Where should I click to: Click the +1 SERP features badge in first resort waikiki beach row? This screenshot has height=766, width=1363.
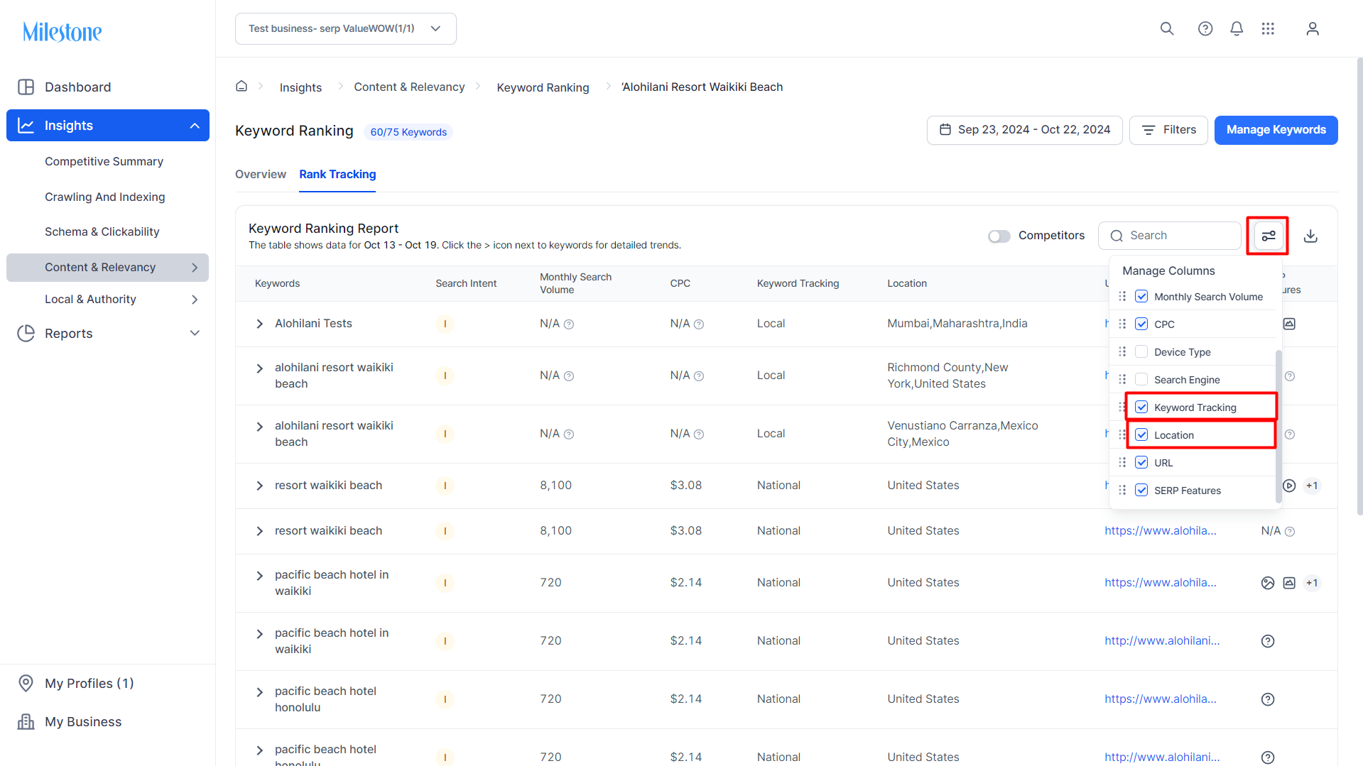[x=1312, y=486]
